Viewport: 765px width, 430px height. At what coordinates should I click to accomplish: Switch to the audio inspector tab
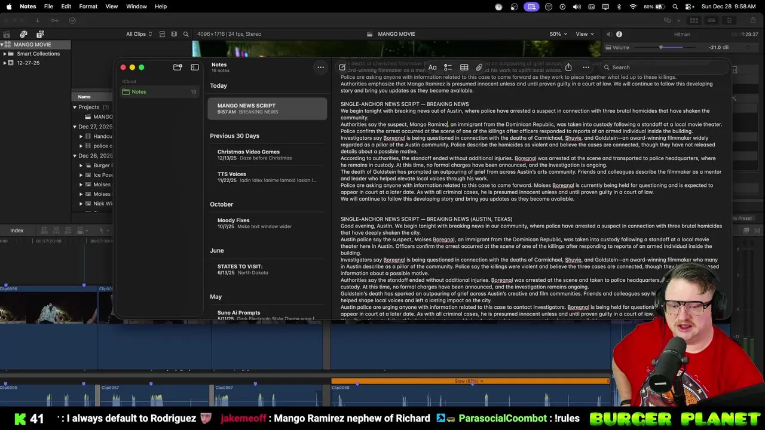(608, 34)
